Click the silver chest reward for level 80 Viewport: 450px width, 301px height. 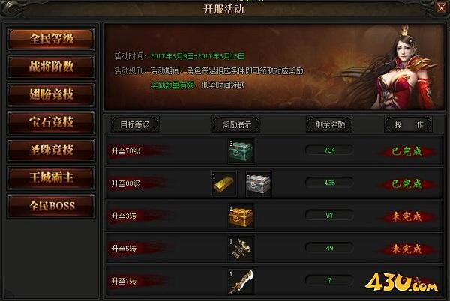(x=258, y=183)
